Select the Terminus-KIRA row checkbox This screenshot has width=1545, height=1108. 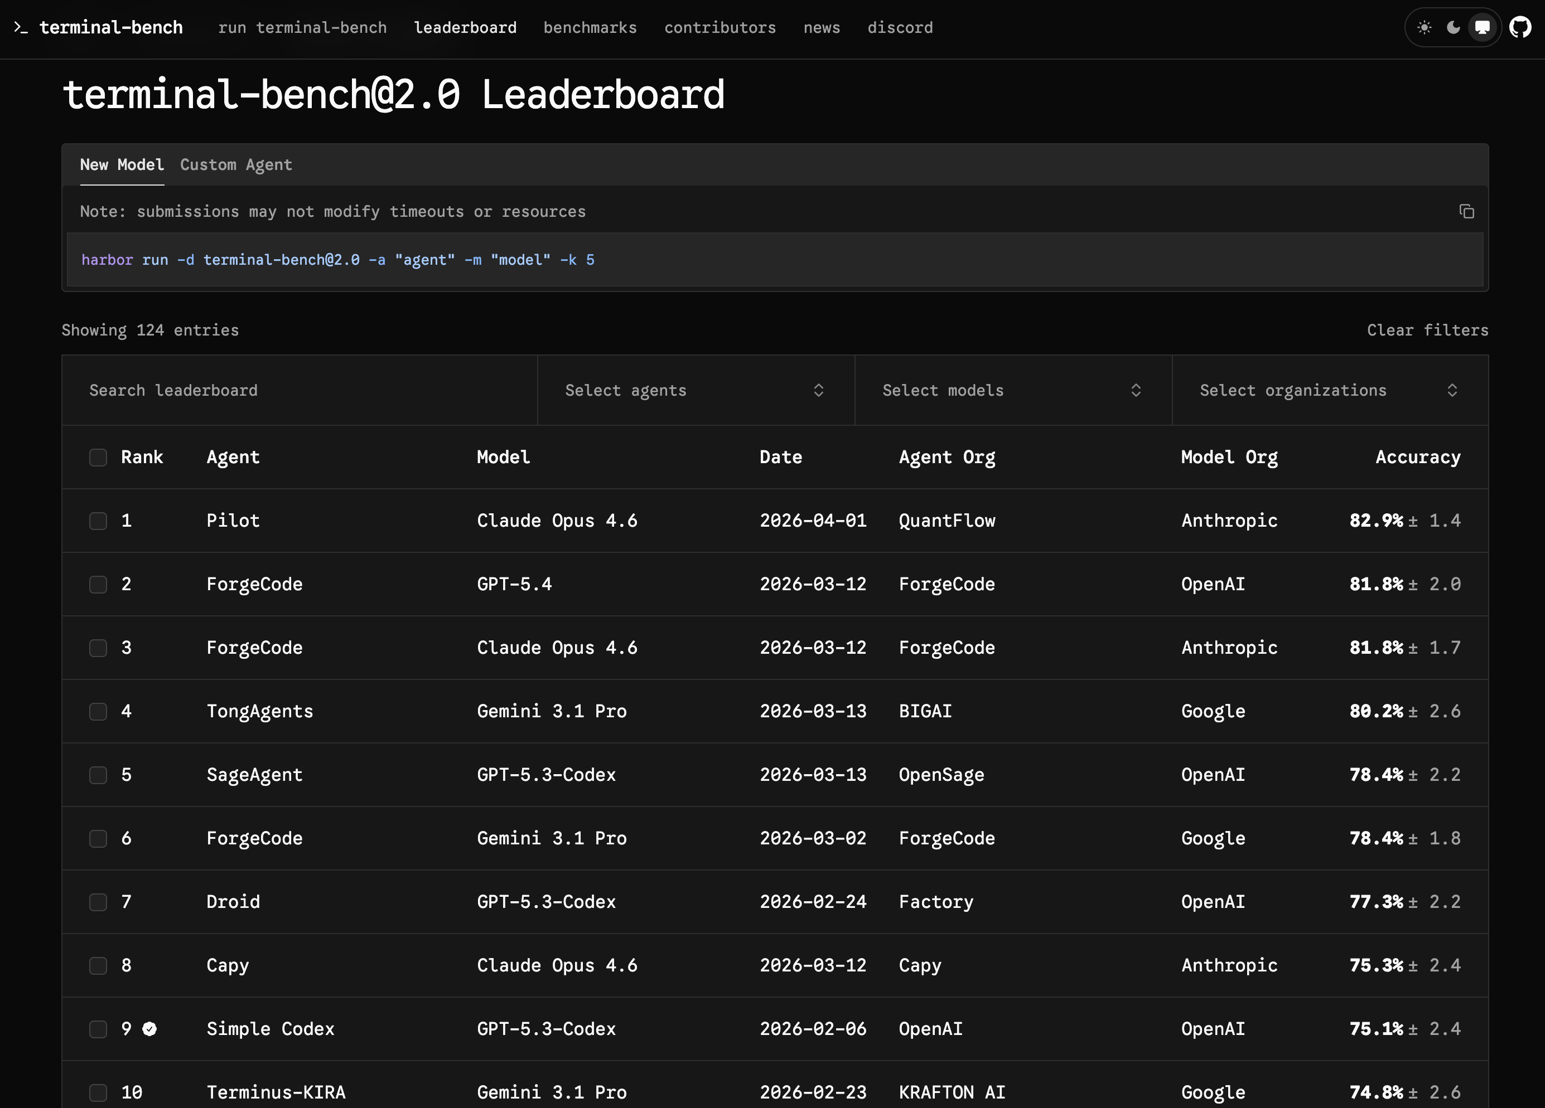98,1092
